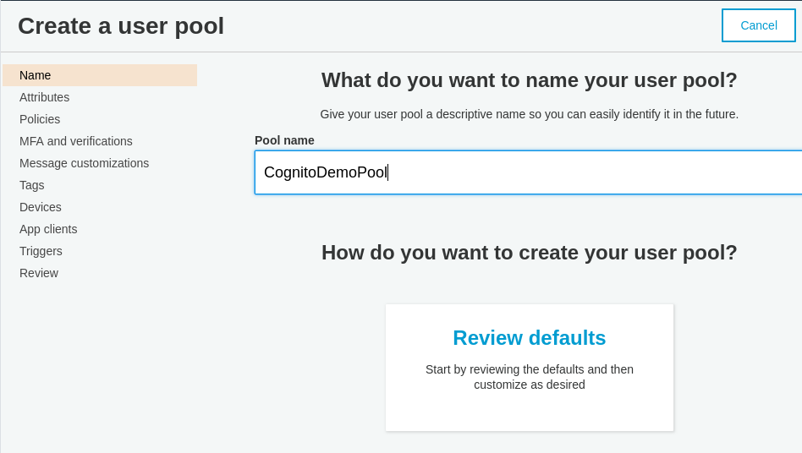Screen dimensions: 802x453
Task: Open the Tags step
Action: 31,185
